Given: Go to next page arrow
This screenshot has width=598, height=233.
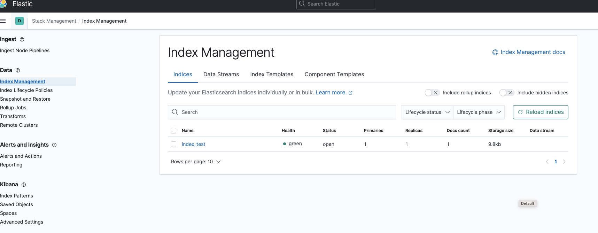Looking at the screenshot, I should tap(564, 162).
